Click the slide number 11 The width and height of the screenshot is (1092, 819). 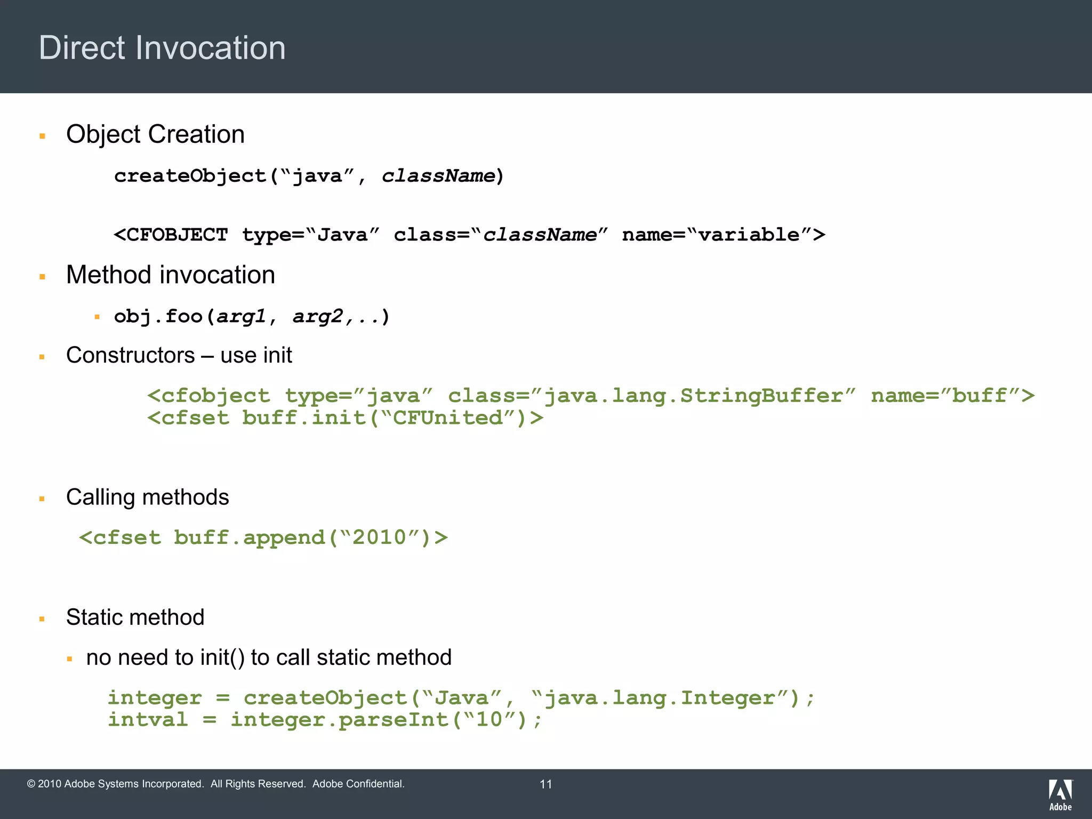(x=546, y=784)
